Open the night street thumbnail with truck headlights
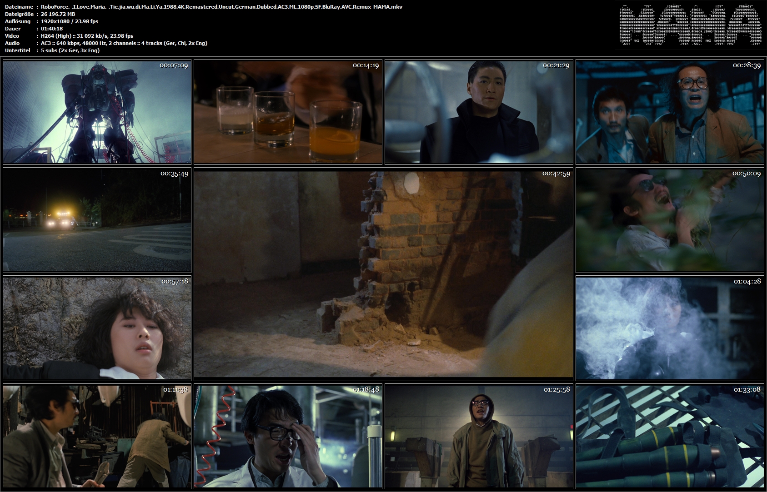Viewport: 767px width, 492px height. [x=97, y=220]
